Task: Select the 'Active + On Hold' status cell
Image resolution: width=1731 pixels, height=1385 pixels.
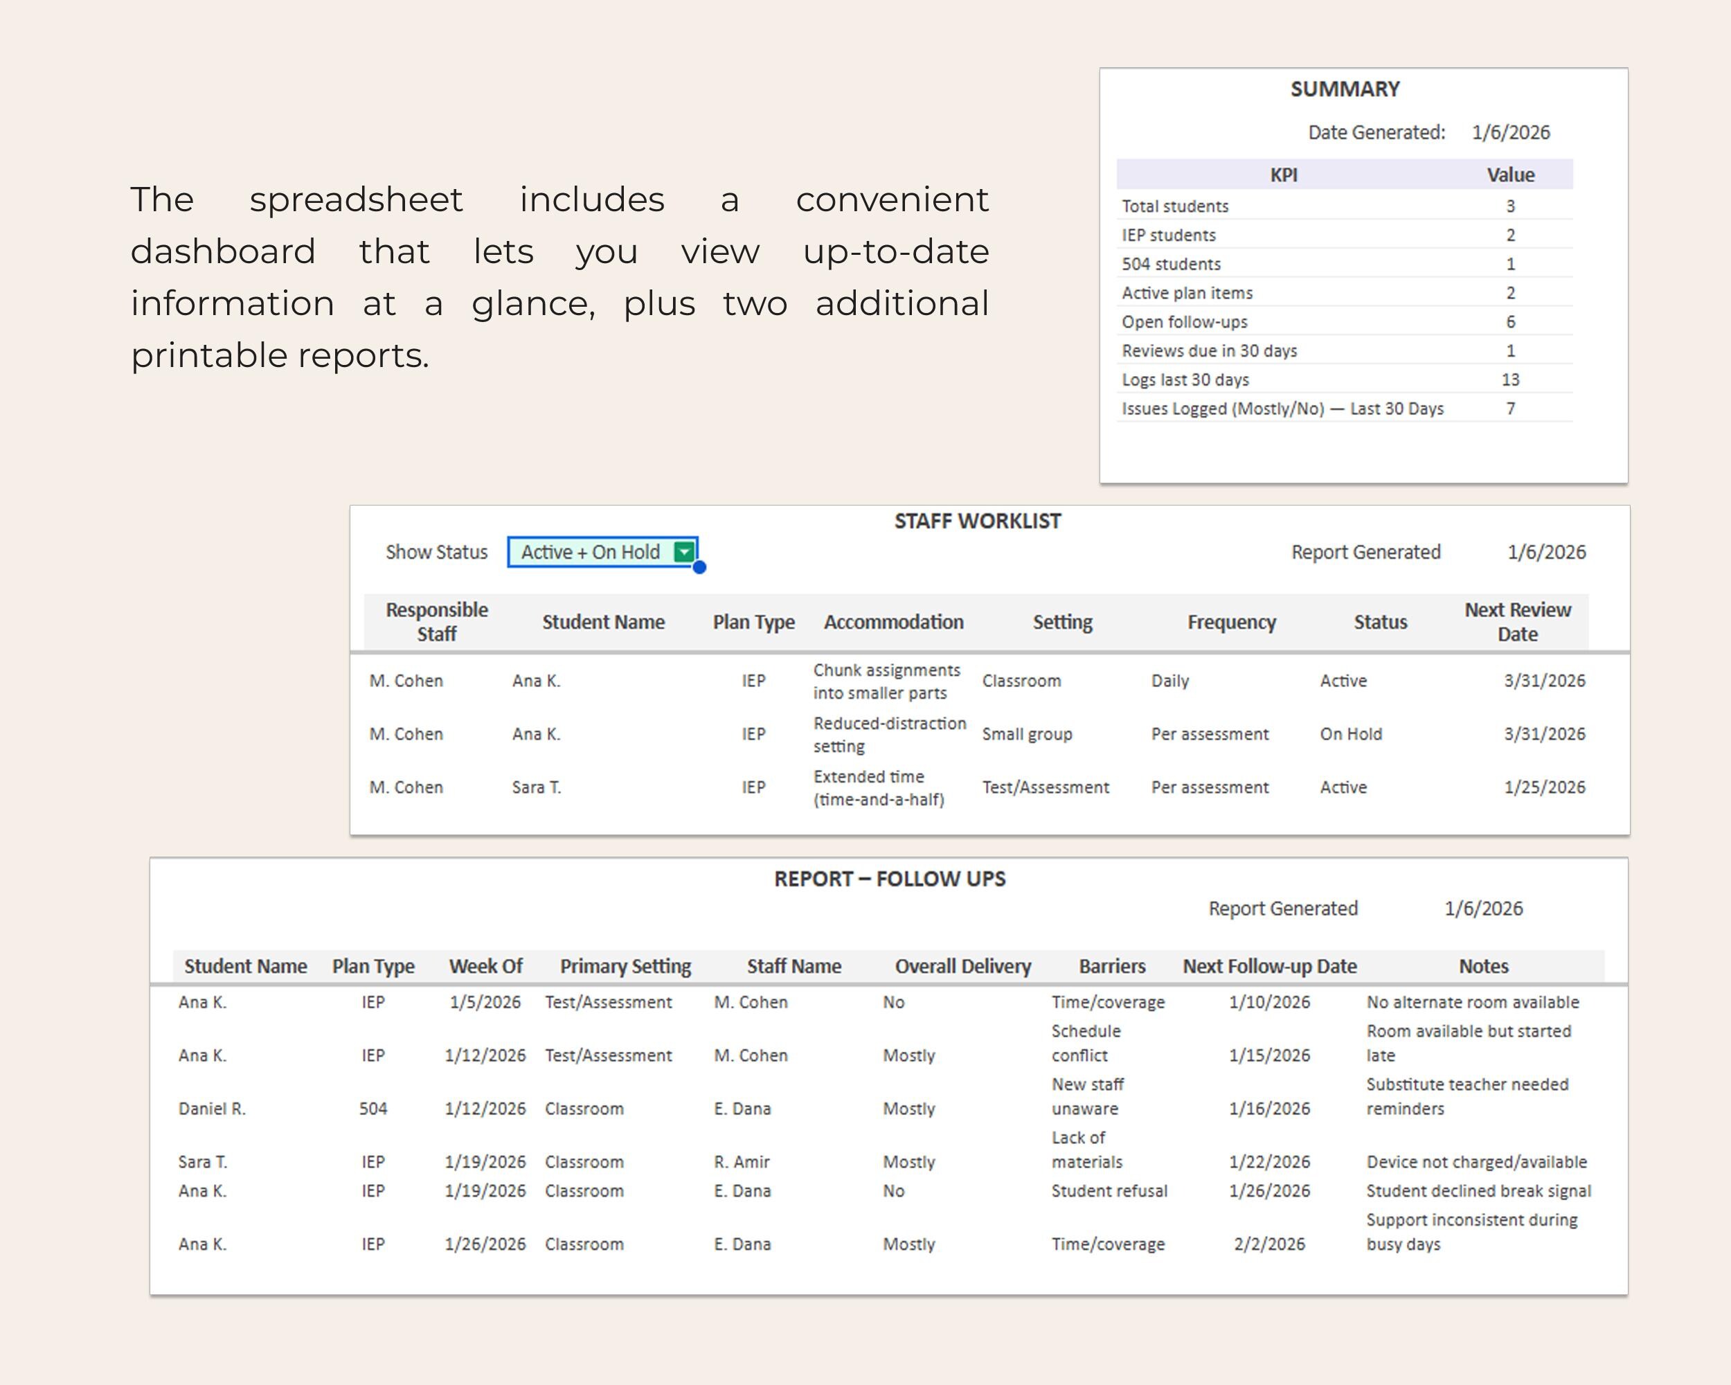Action: (602, 553)
